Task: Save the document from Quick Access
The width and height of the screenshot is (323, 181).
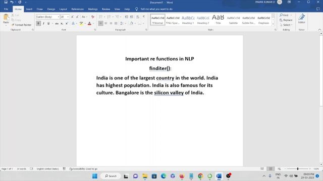Action: point(6,2)
